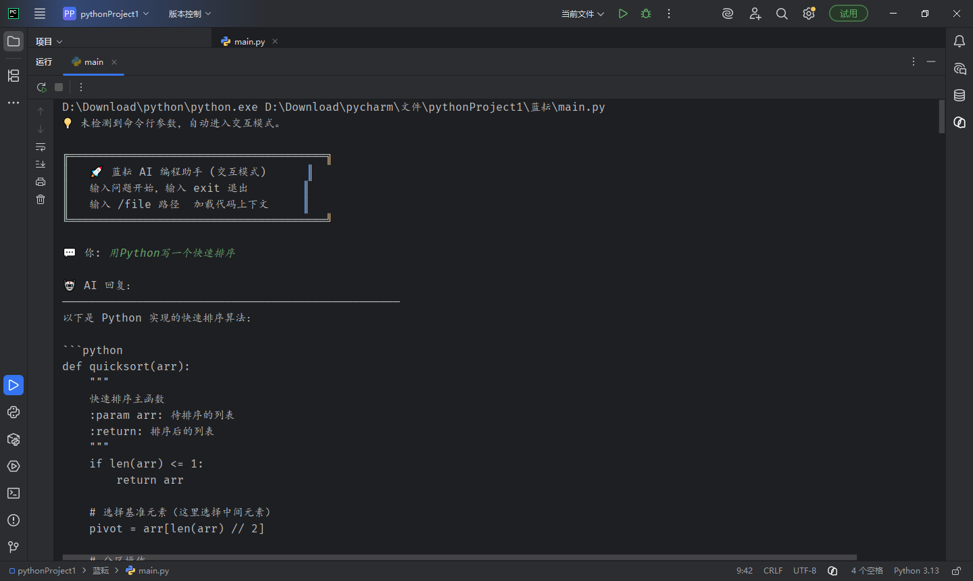Open the Run tool window

point(14,385)
